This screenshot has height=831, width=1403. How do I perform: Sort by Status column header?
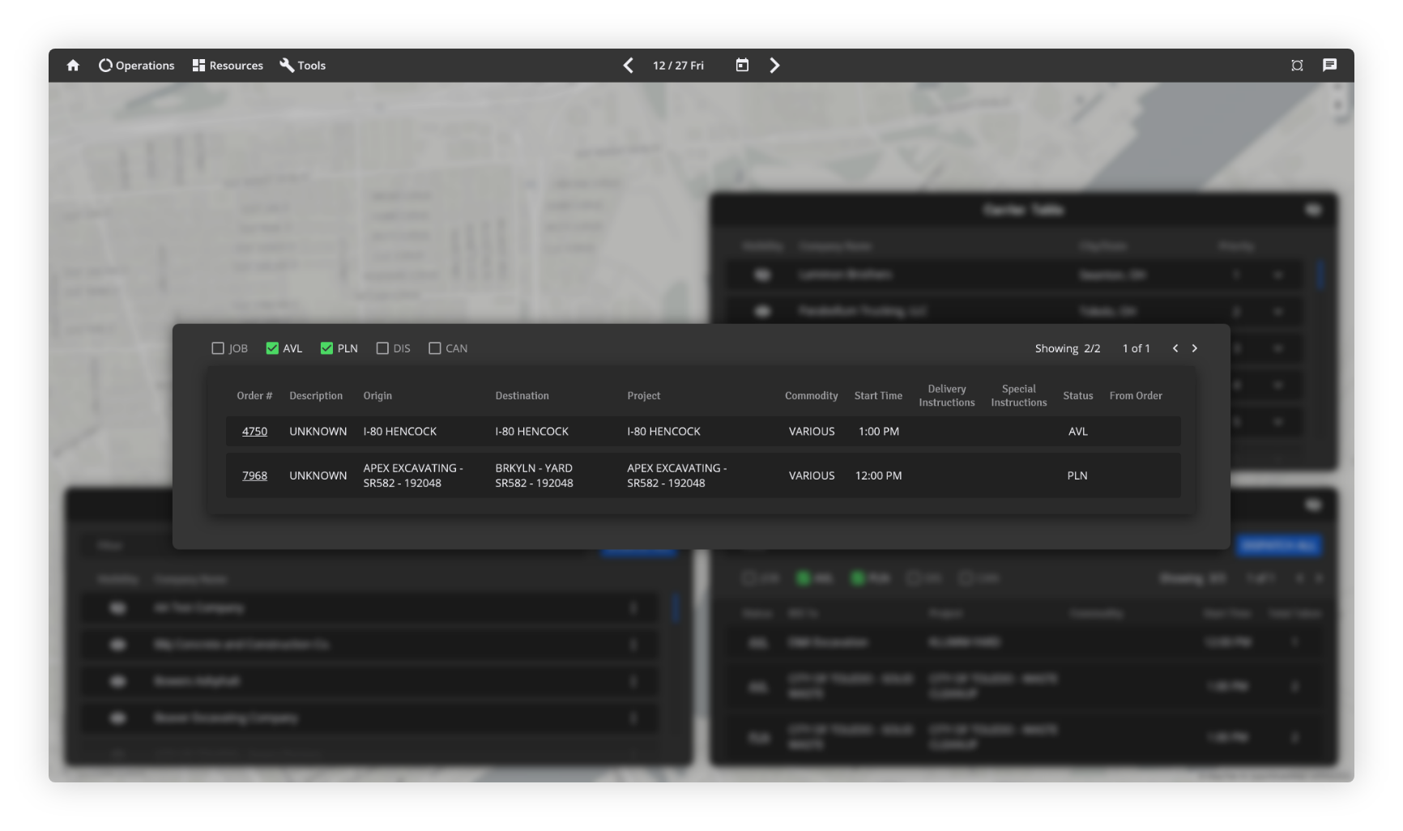point(1077,396)
